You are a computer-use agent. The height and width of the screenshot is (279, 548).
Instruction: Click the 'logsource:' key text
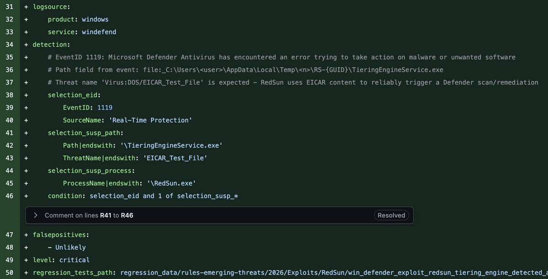point(52,7)
